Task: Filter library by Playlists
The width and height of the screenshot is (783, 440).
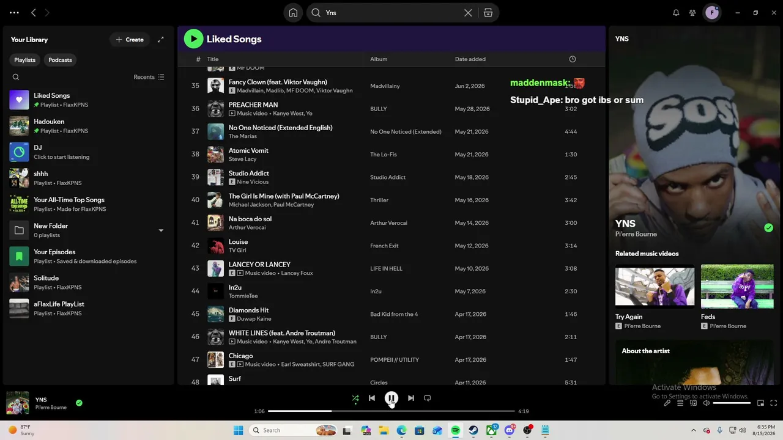Action: click(25, 60)
